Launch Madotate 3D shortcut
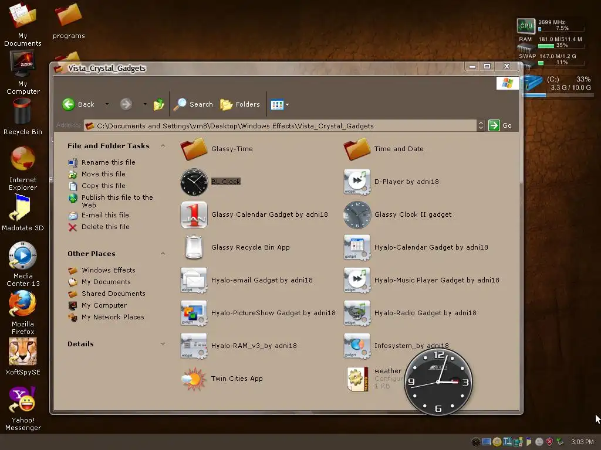The image size is (601, 450). (23, 213)
